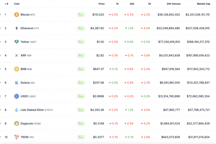Image resolution: width=216 pixels, height=144 pixels.
Task: Click XRP 7d change 5.8%
Action: click(145, 55)
